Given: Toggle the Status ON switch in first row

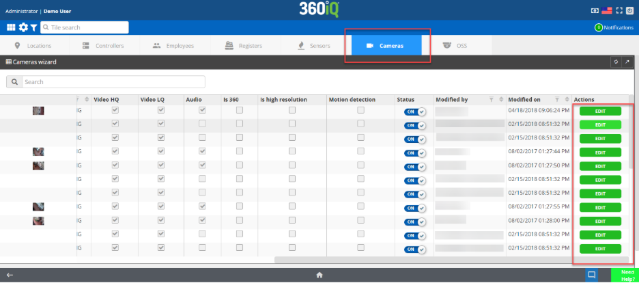Looking at the screenshot, I should point(414,111).
